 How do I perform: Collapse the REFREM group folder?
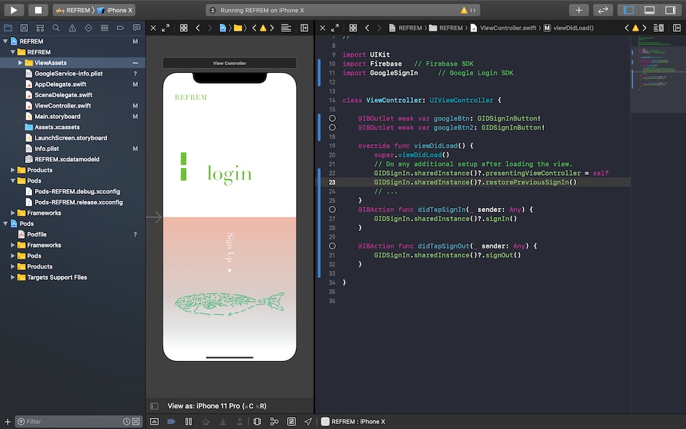tap(13, 52)
